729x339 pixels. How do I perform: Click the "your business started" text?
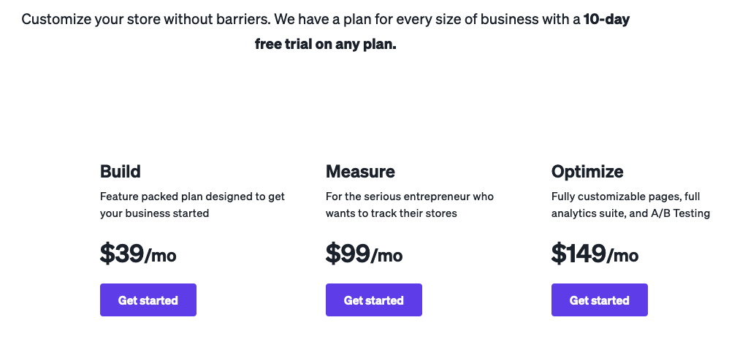154,213
